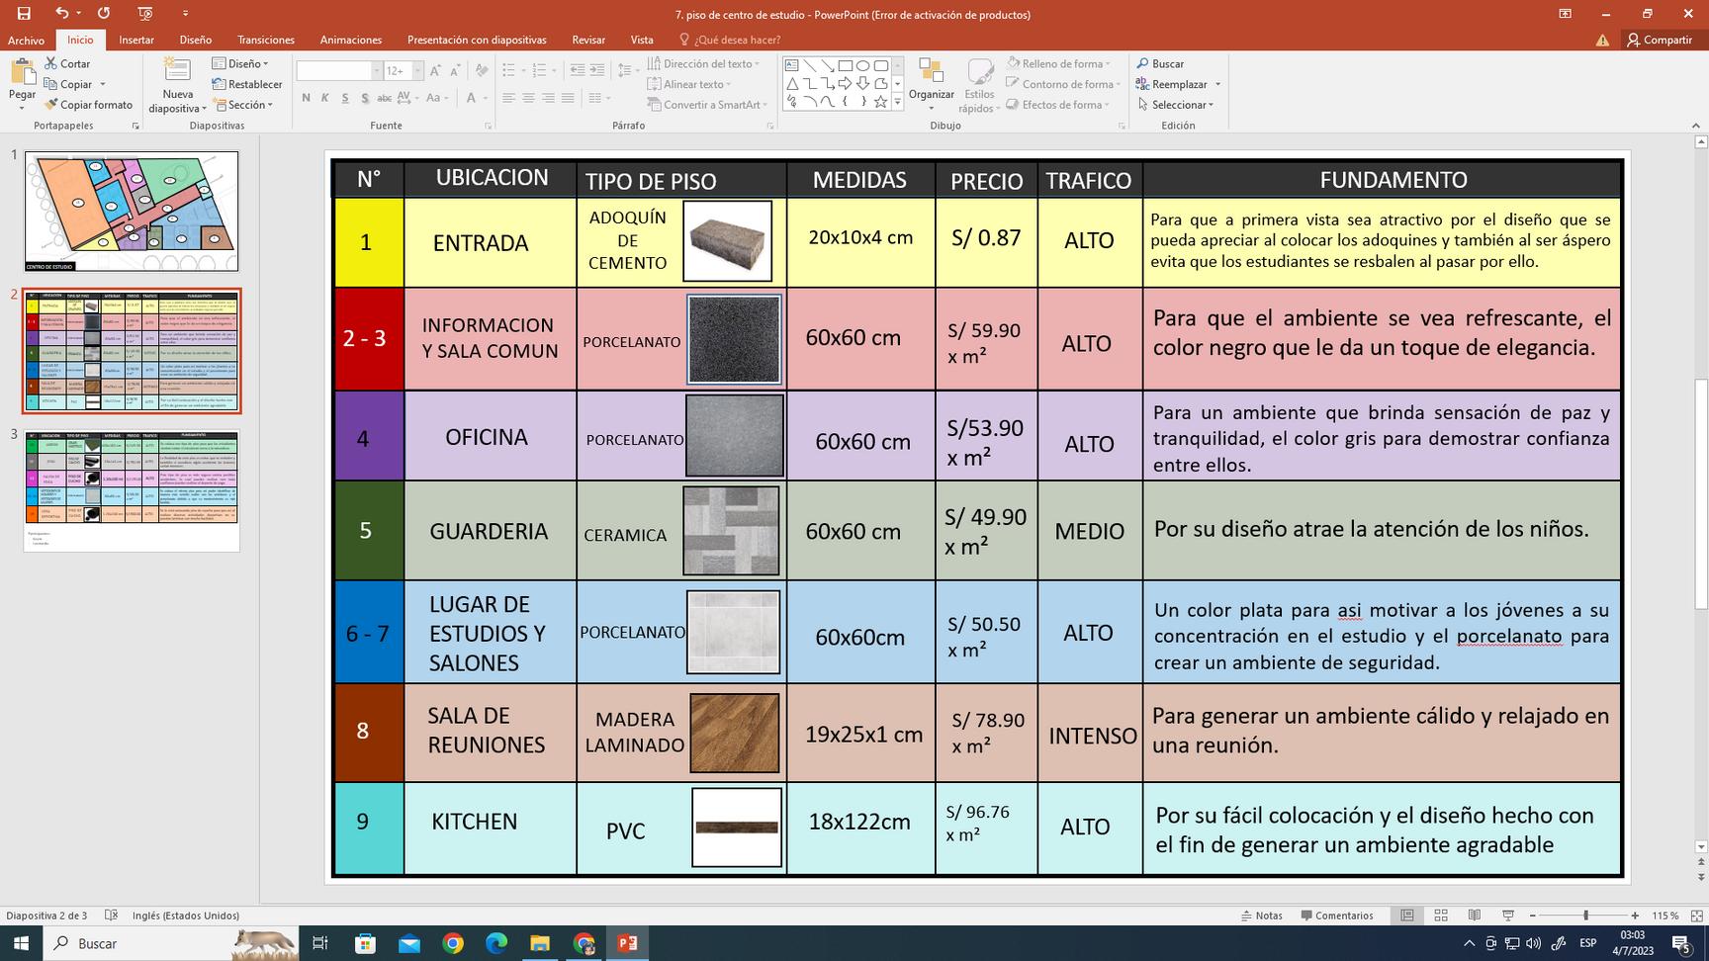Toggle text shadow formatting
This screenshot has height=961, width=1709.
pyautogui.click(x=365, y=98)
